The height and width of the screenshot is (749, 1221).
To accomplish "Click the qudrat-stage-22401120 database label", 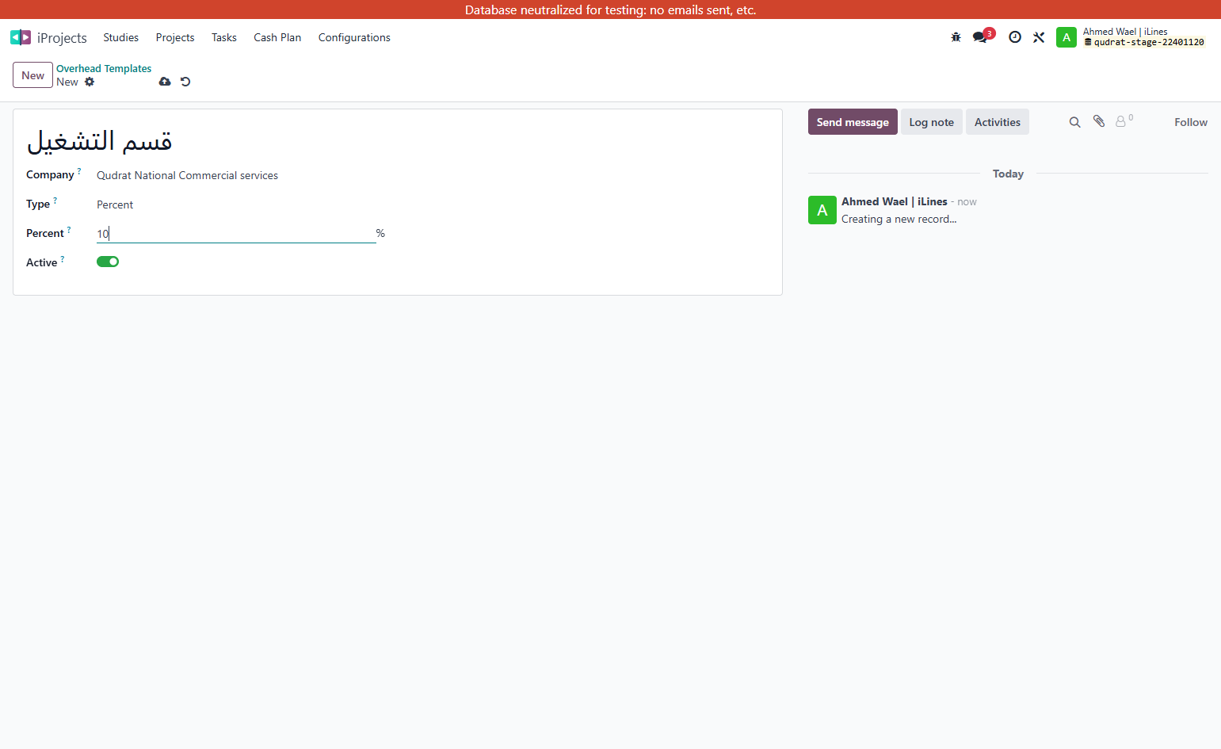I will point(1144,43).
